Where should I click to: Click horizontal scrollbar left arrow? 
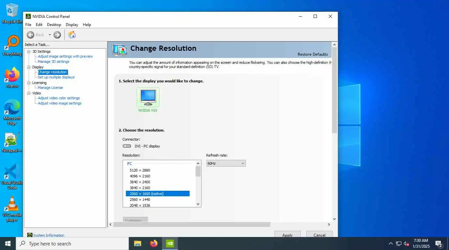[111, 225]
